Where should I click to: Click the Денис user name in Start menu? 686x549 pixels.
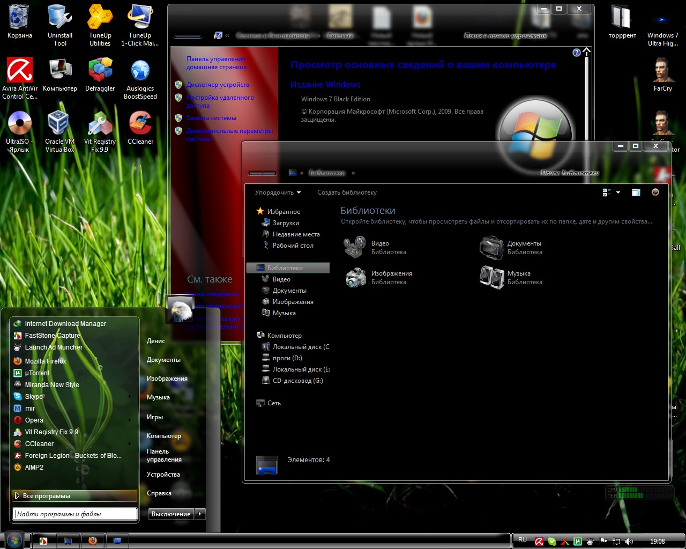pos(156,341)
